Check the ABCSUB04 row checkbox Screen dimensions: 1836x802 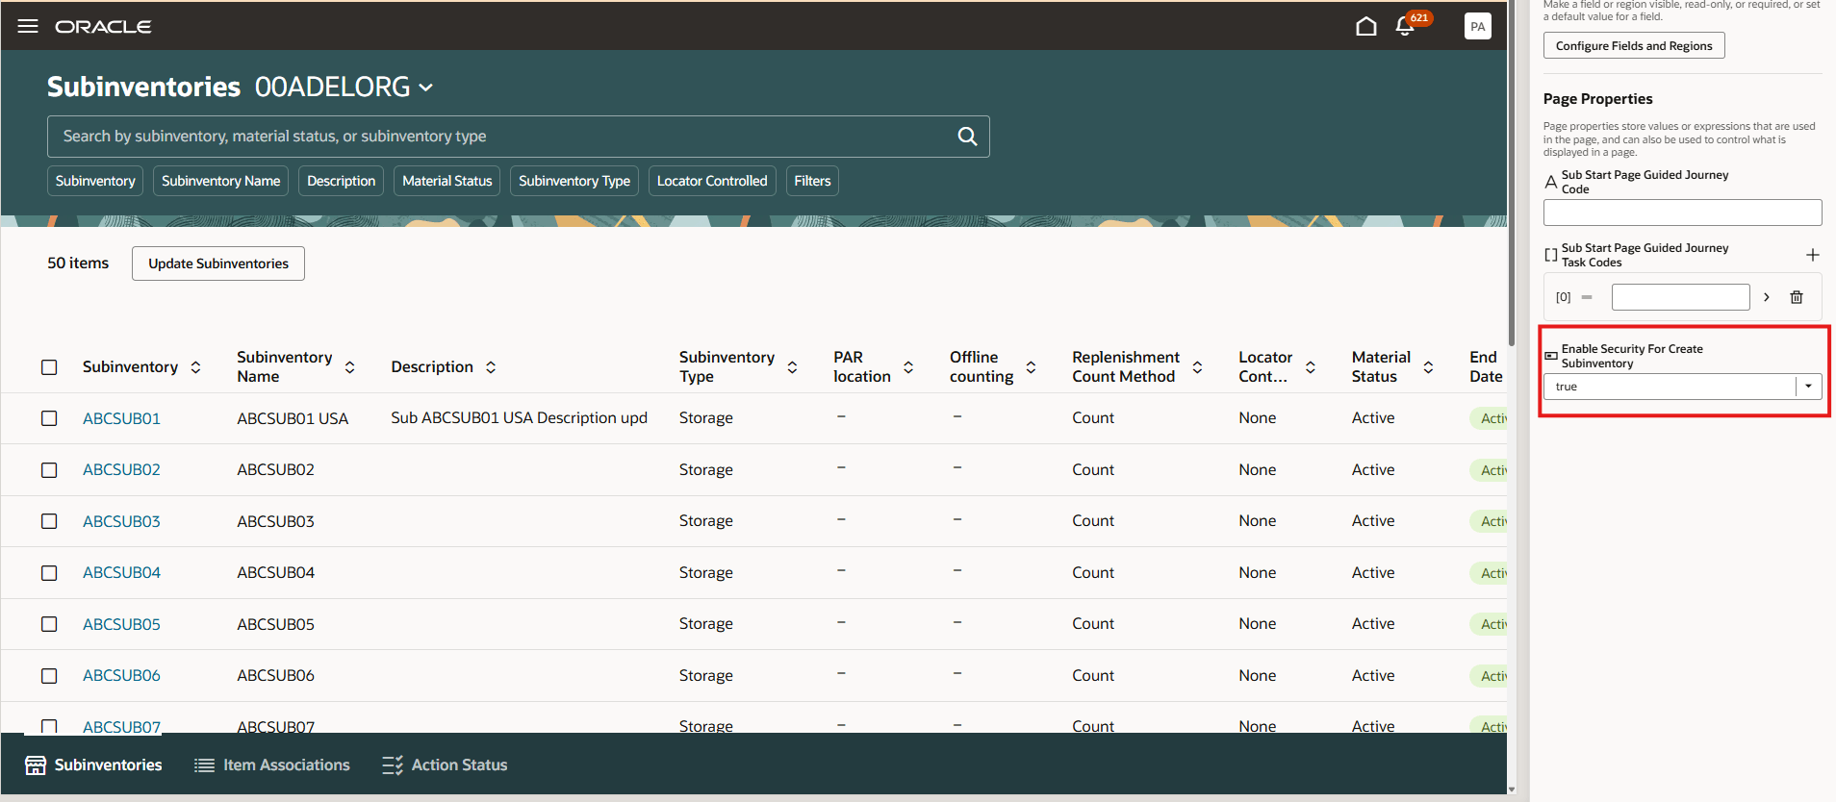(49, 573)
